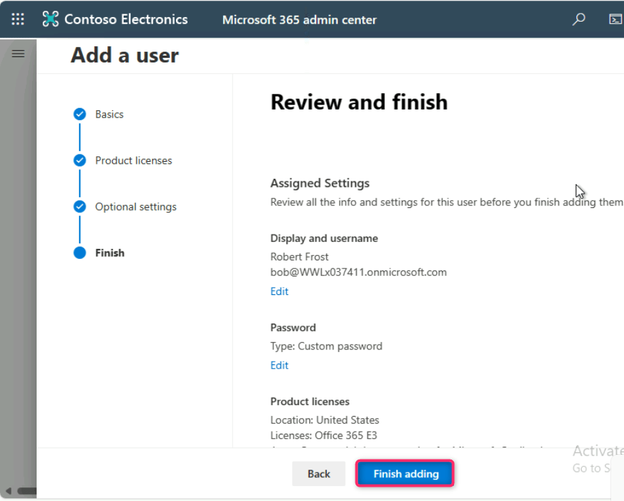Click the scroll-left arrow at bottom left
This screenshot has height=501, width=624.
[8, 491]
